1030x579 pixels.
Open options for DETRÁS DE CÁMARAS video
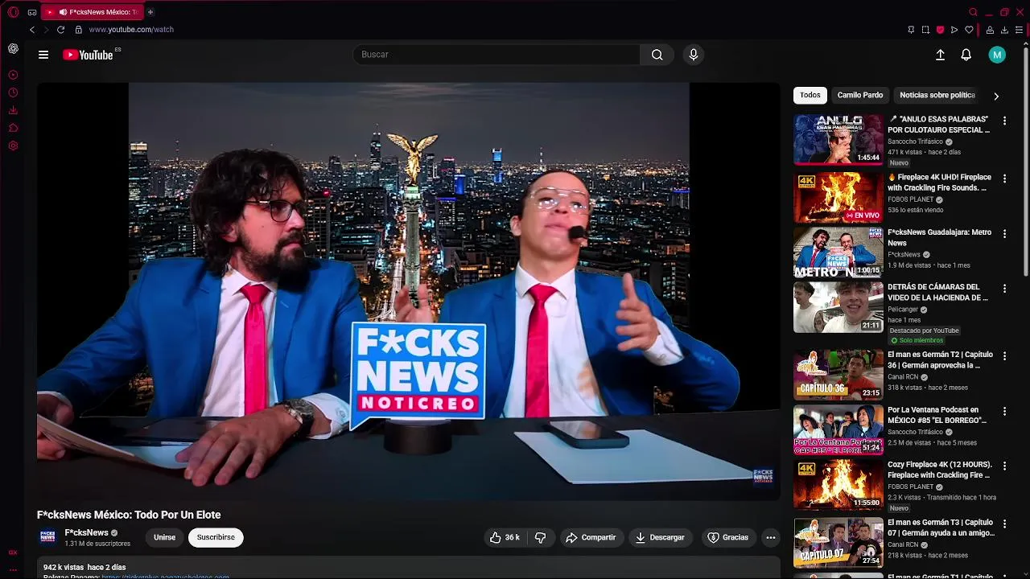coord(1004,288)
